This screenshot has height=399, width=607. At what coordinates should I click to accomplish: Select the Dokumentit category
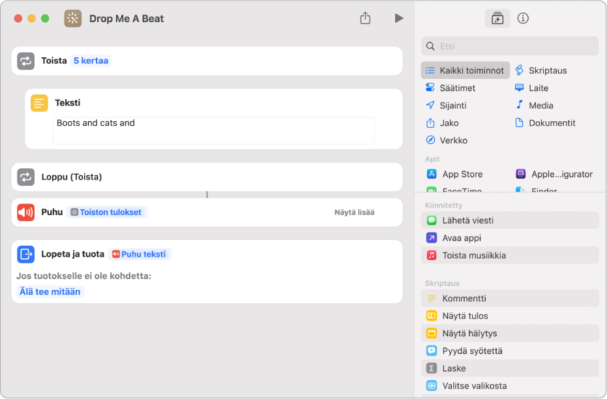(x=545, y=123)
